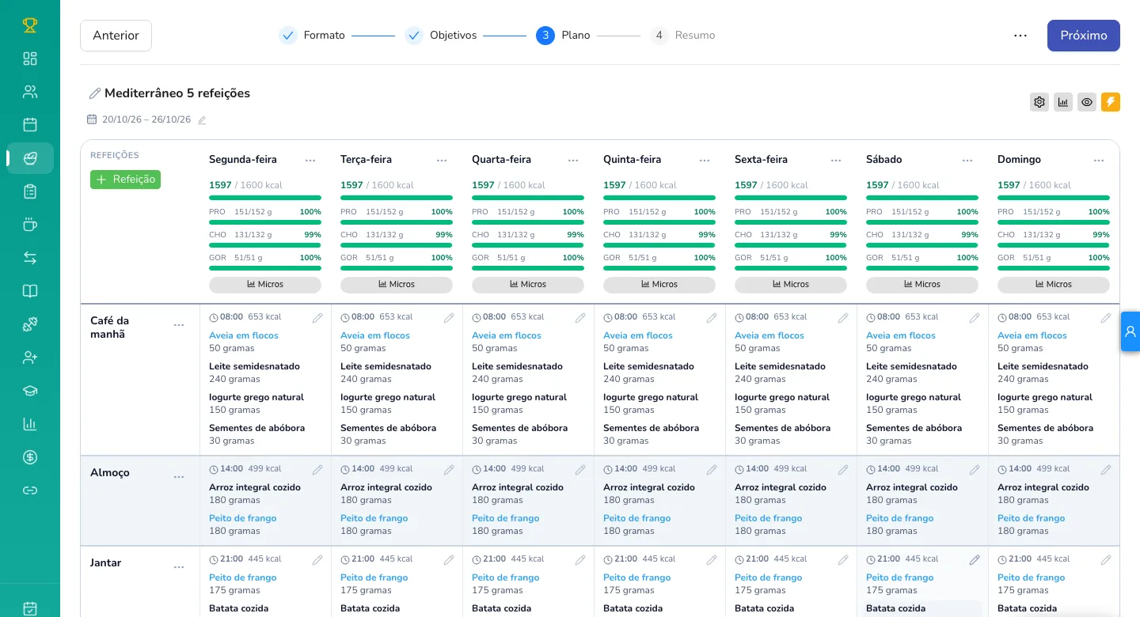Edit Segunda-feira Café da manhã meal

317,317
